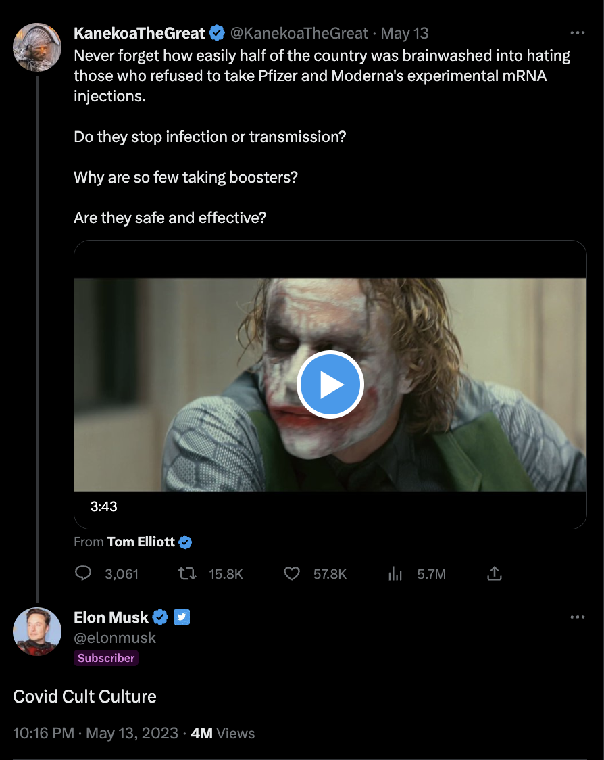Open the reply icon on KanekoaTheGreat's tweet
The image size is (604, 760).
coord(83,573)
